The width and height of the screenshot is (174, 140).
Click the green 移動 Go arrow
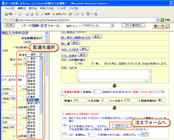tap(163, 20)
